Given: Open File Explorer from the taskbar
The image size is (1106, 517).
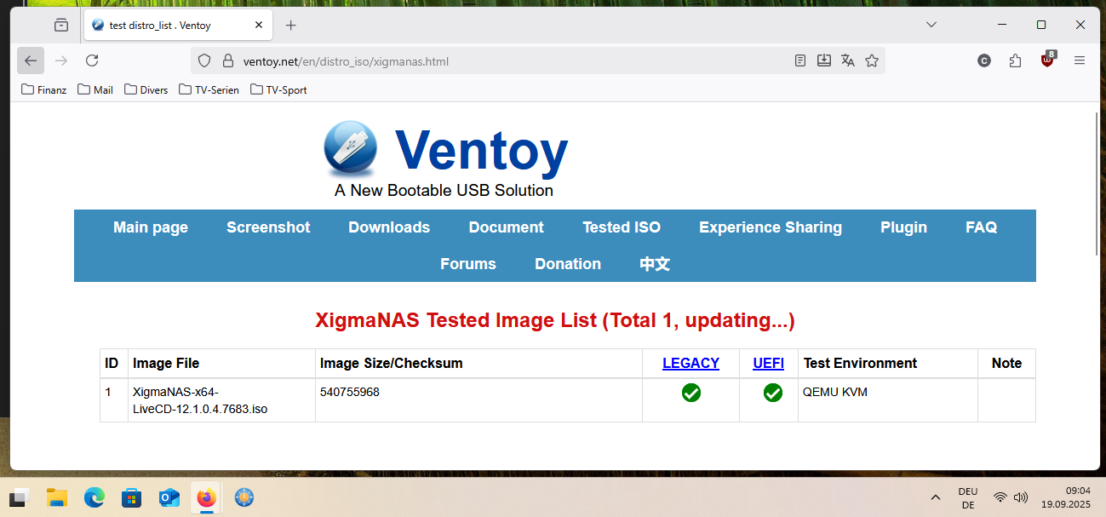Looking at the screenshot, I should 56,497.
